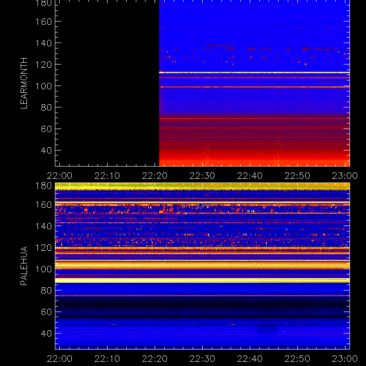366x366 pixels.
Task: Pick the 120 tick label on Palehua plot
Action: (x=43, y=248)
